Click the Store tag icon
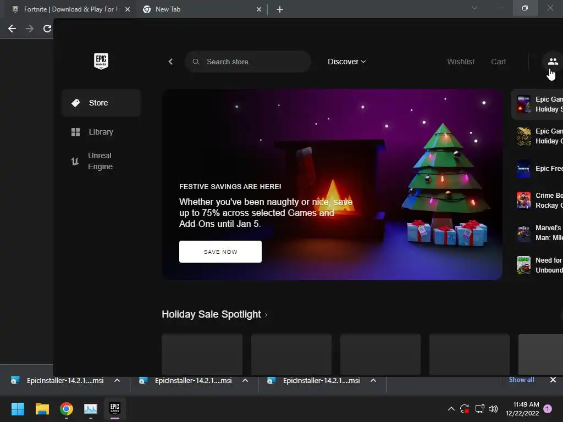The image size is (563, 422). [x=75, y=103]
